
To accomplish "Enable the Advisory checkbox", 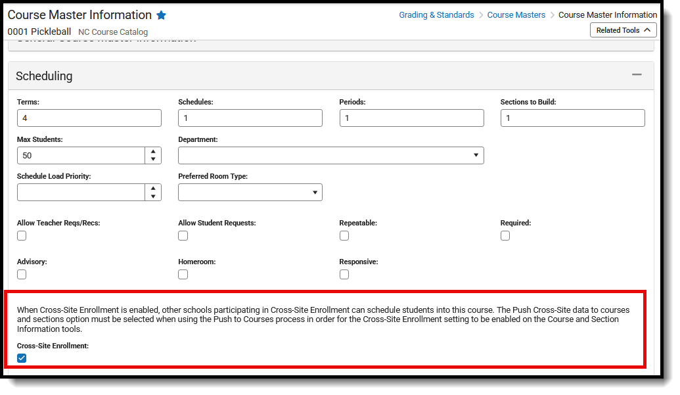I will tap(22, 274).
